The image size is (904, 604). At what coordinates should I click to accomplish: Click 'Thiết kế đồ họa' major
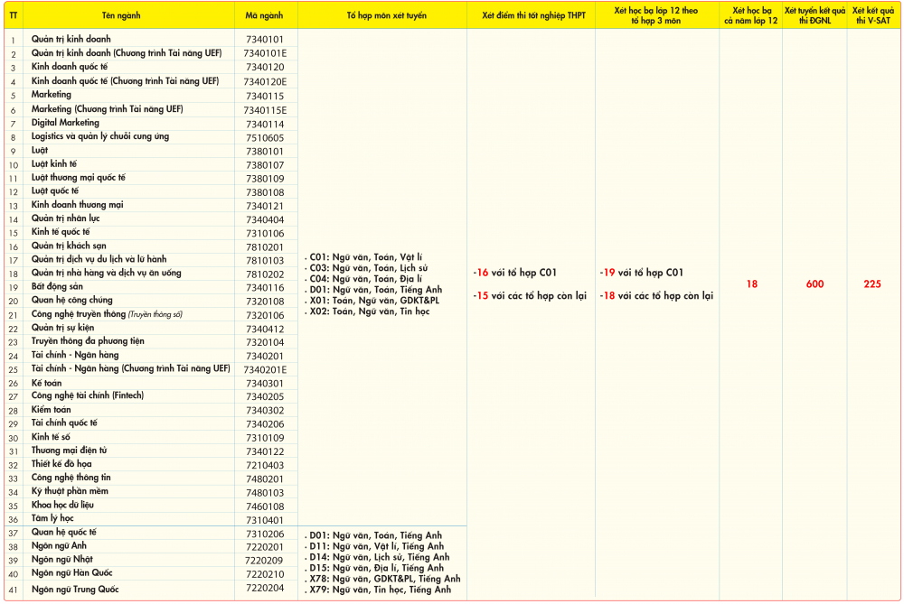pos(61,464)
